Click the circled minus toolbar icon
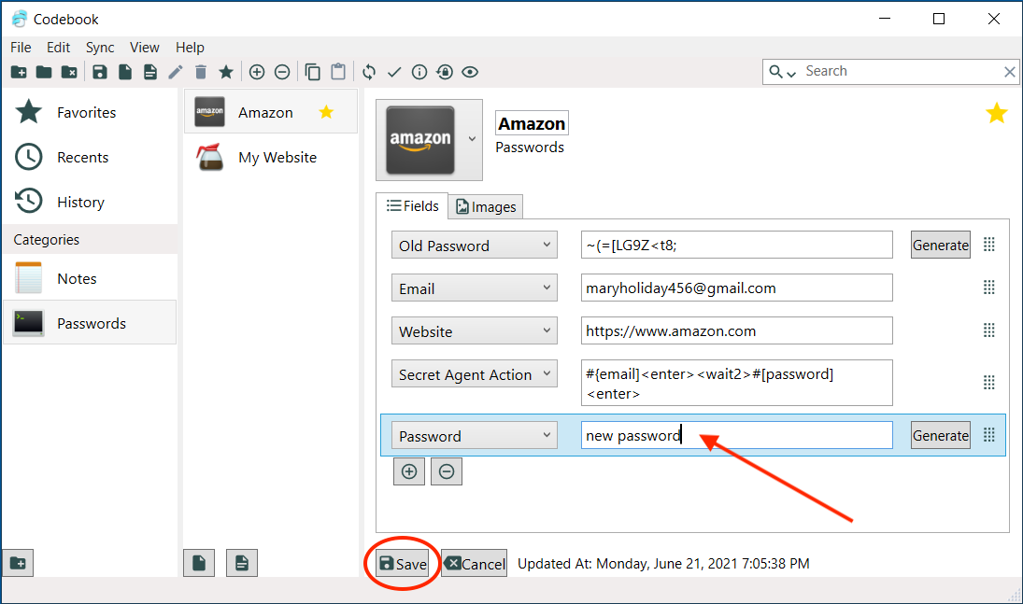 click(282, 72)
